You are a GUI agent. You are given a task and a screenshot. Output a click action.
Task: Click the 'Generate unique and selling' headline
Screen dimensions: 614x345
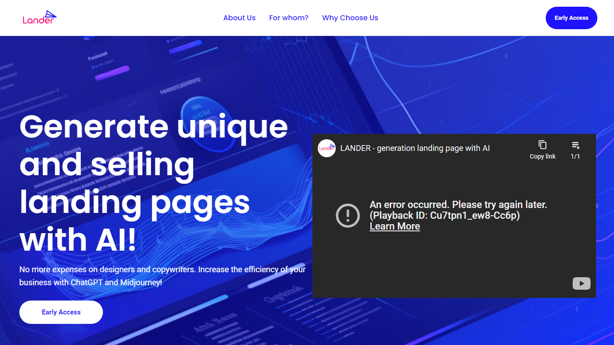(x=153, y=145)
